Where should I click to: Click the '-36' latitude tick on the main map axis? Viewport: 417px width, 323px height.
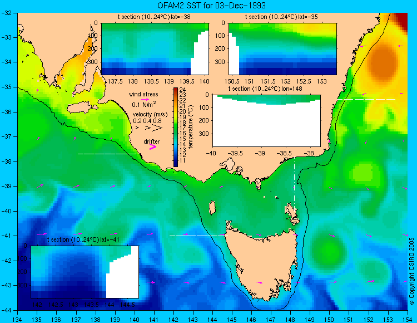coord(6,112)
